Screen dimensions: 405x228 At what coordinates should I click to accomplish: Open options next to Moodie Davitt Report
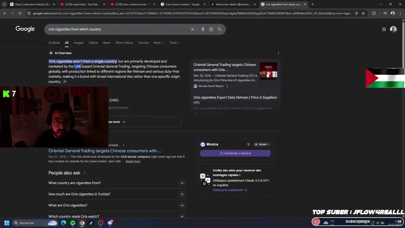227,86
